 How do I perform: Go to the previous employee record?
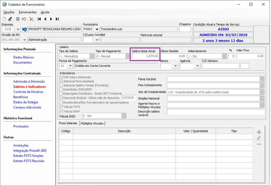click(45, 19)
